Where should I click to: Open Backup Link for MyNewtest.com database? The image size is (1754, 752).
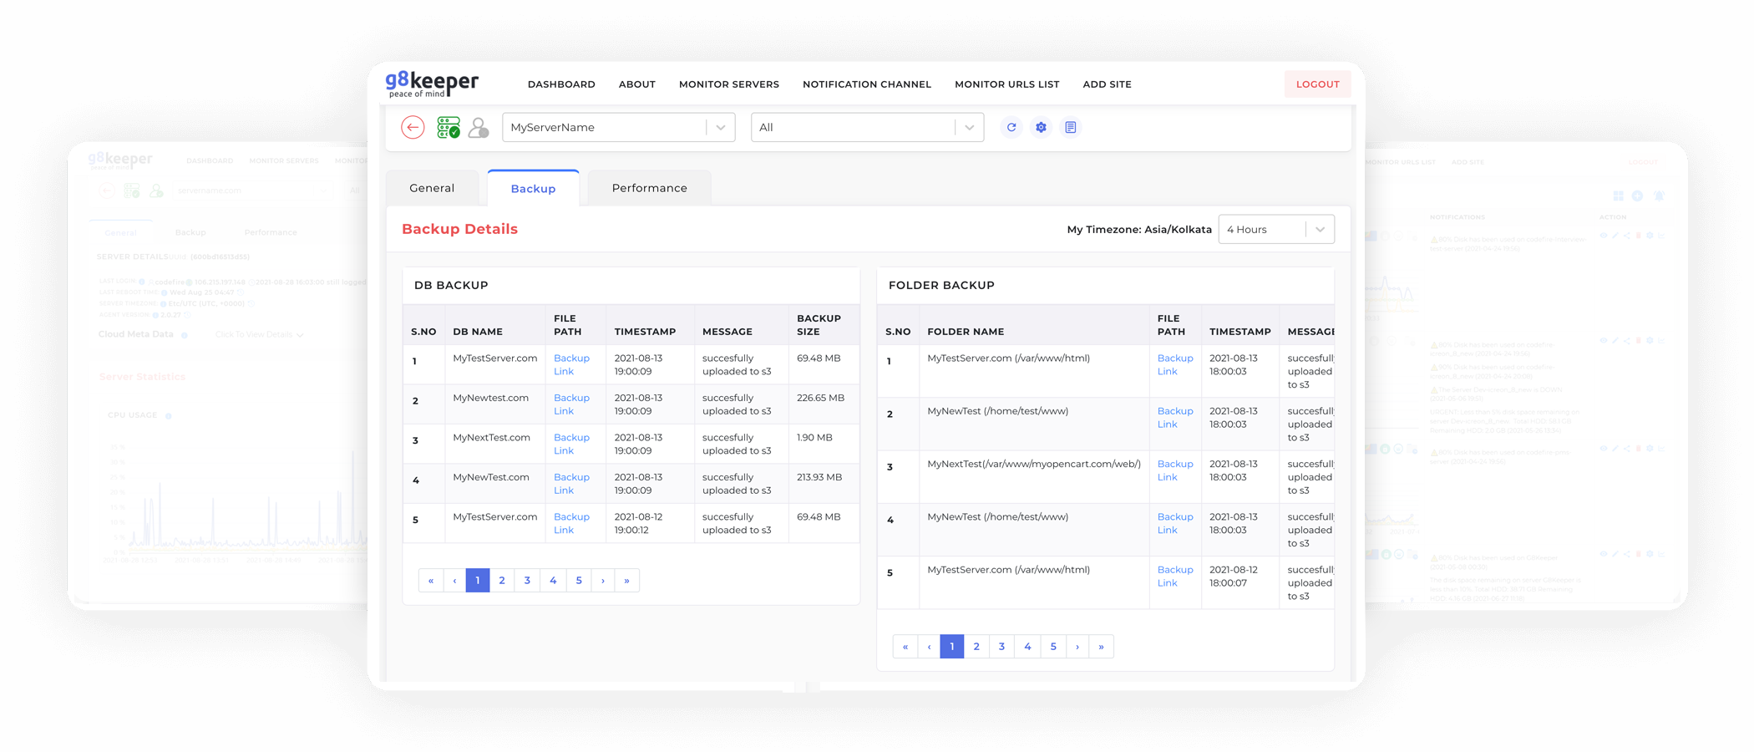pos(571,404)
